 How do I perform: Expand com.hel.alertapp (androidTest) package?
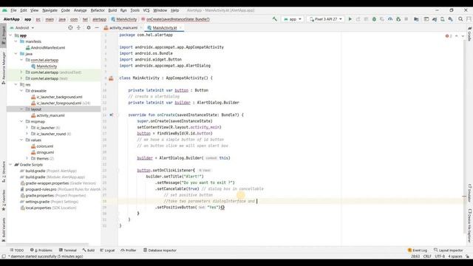(x=21, y=72)
